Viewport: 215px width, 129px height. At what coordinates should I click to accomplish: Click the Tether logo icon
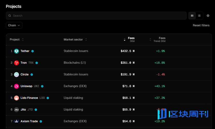(17, 51)
